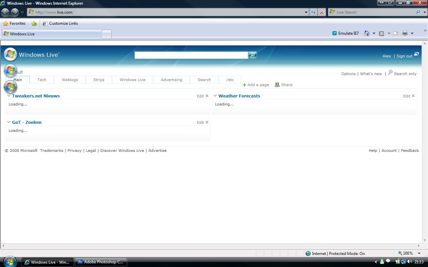Screen dimensions: 428x267
Task: Collapse the Weather Forecasts gadget
Action: pyautogui.click(x=215, y=96)
